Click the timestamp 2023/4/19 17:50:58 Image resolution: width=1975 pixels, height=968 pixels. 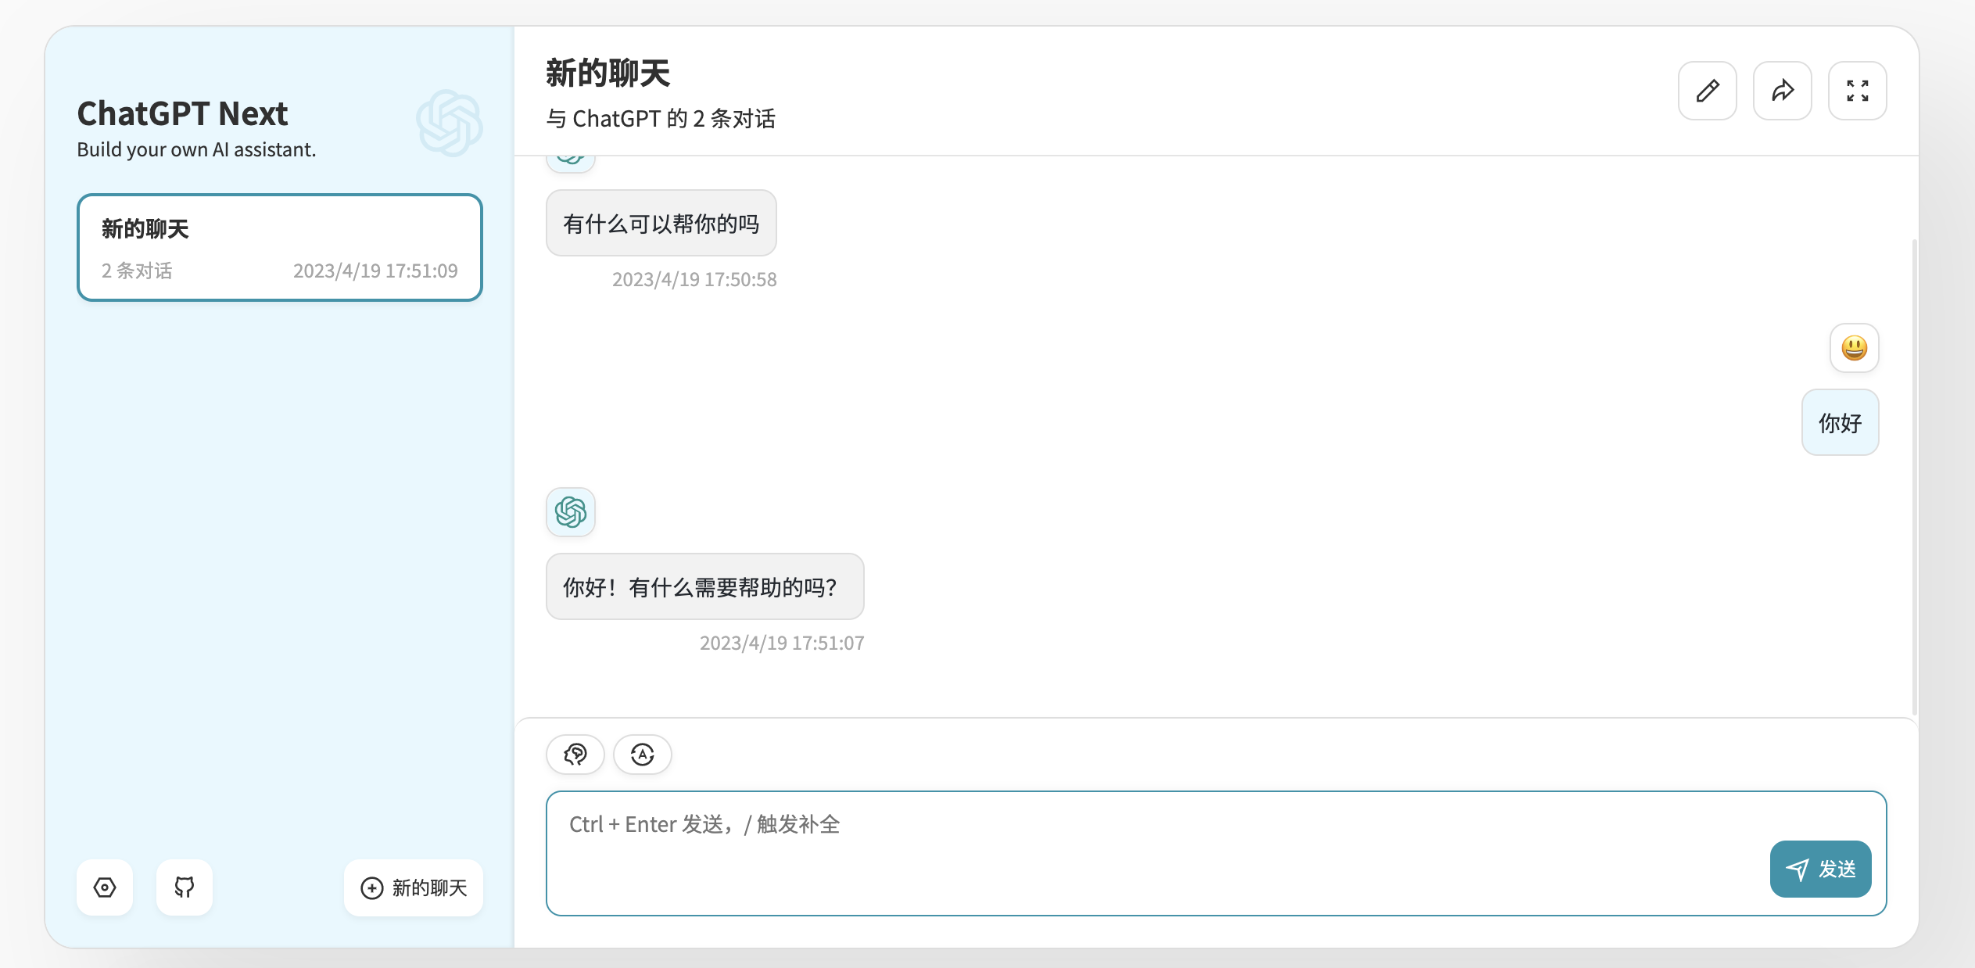point(694,279)
